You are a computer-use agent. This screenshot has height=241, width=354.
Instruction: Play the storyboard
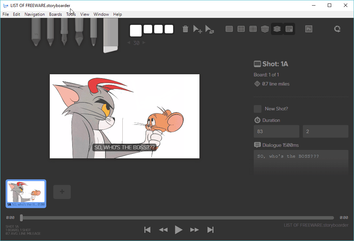click(x=179, y=230)
